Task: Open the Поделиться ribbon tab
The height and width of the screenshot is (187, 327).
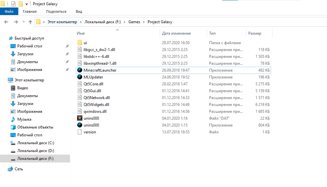Action: 56,11
